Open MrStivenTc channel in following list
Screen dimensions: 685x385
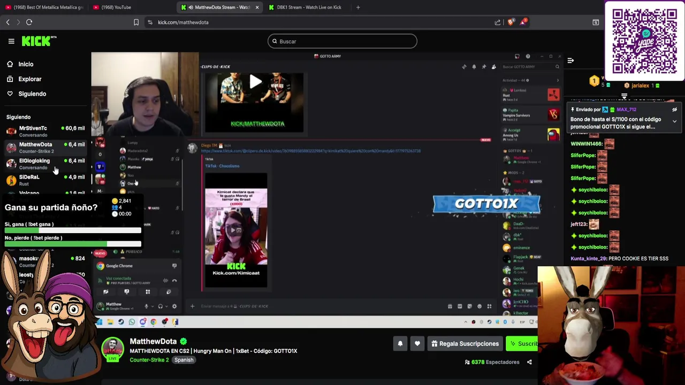[45, 131]
